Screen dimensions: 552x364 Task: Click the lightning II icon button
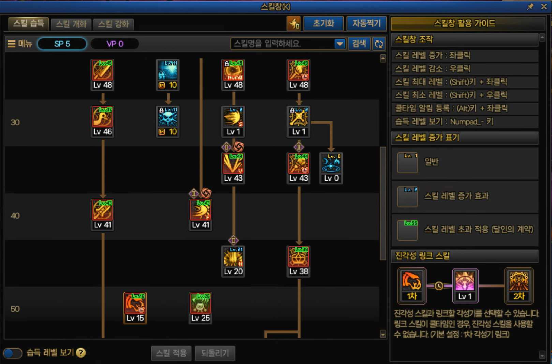coord(294,24)
